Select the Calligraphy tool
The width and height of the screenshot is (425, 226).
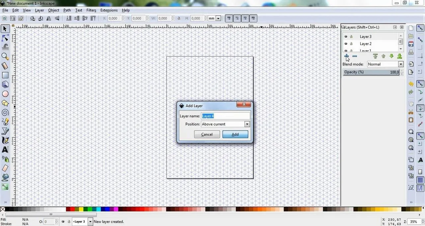click(5, 141)
